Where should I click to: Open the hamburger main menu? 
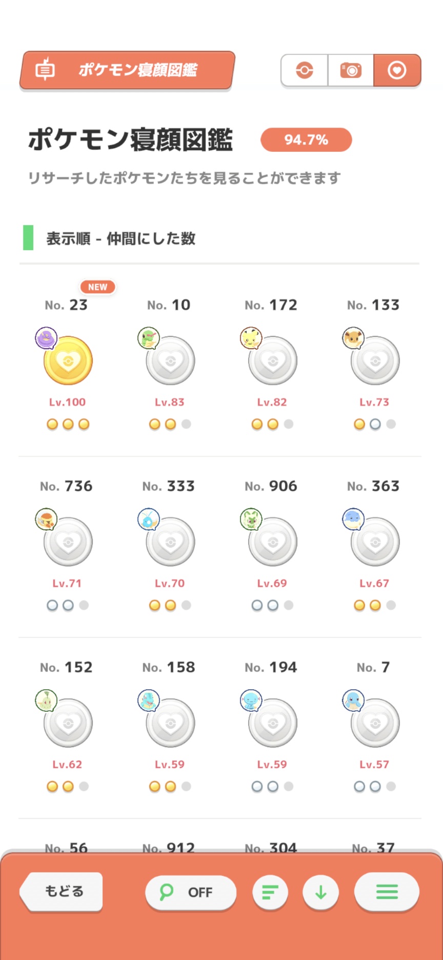pos(387,892)
